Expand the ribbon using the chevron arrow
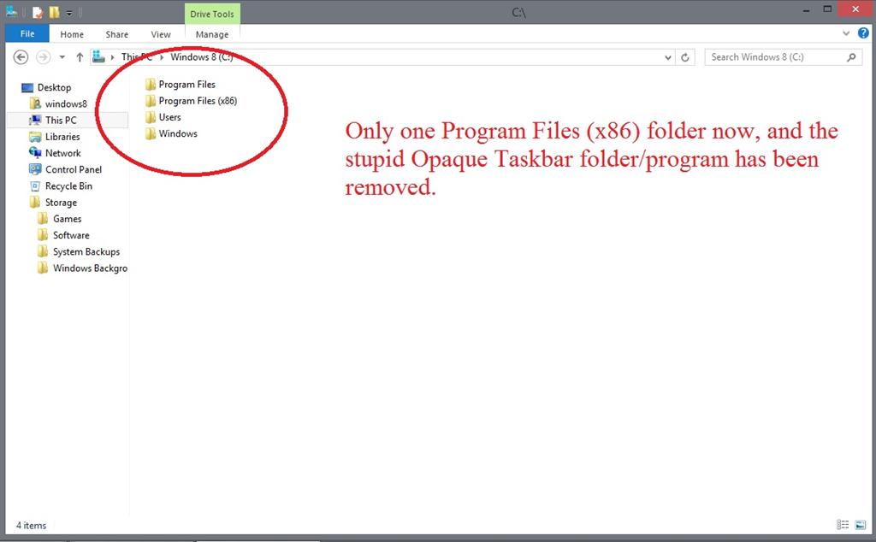The height and width of the screenshot is (542, 876). pyautogui.click(x=845, y=33)
